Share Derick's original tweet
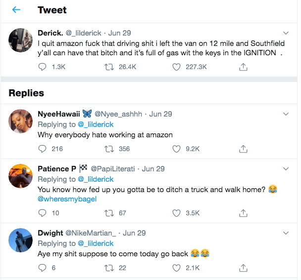Viewport: 301px width, 280px height. 243,67
